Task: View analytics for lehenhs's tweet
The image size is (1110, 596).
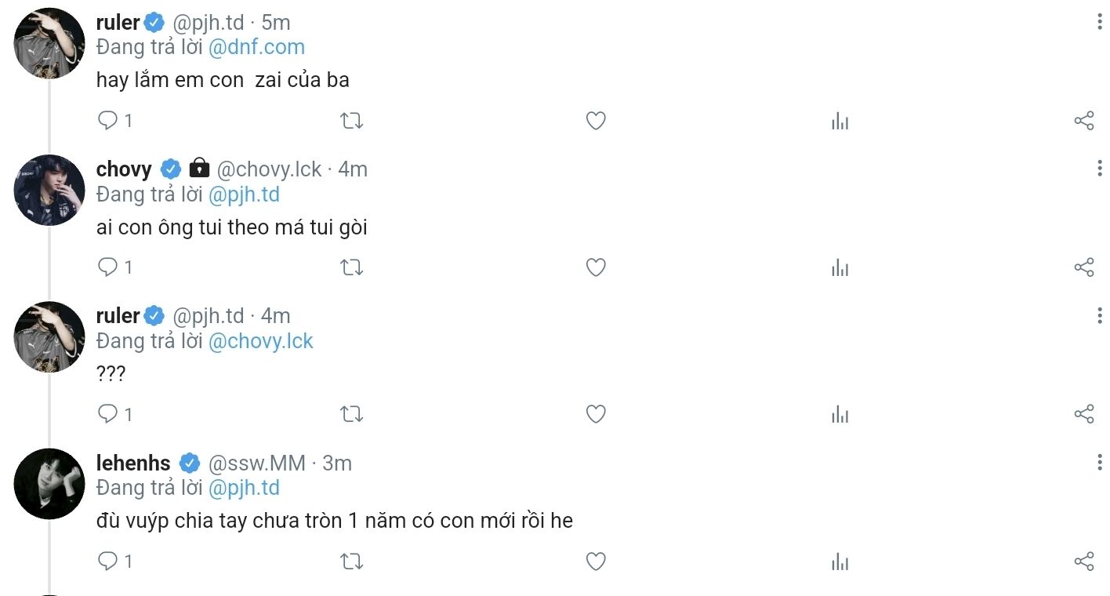Action: pos(840,561)
